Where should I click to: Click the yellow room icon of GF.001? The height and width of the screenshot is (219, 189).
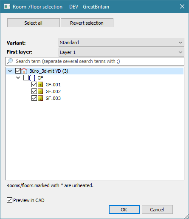coord(40,85)
